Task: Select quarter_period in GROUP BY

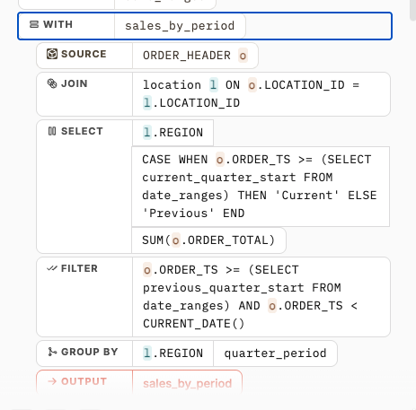Action: pos(275,353)
